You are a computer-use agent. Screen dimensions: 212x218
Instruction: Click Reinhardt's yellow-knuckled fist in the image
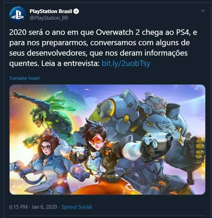pos(197,147)
